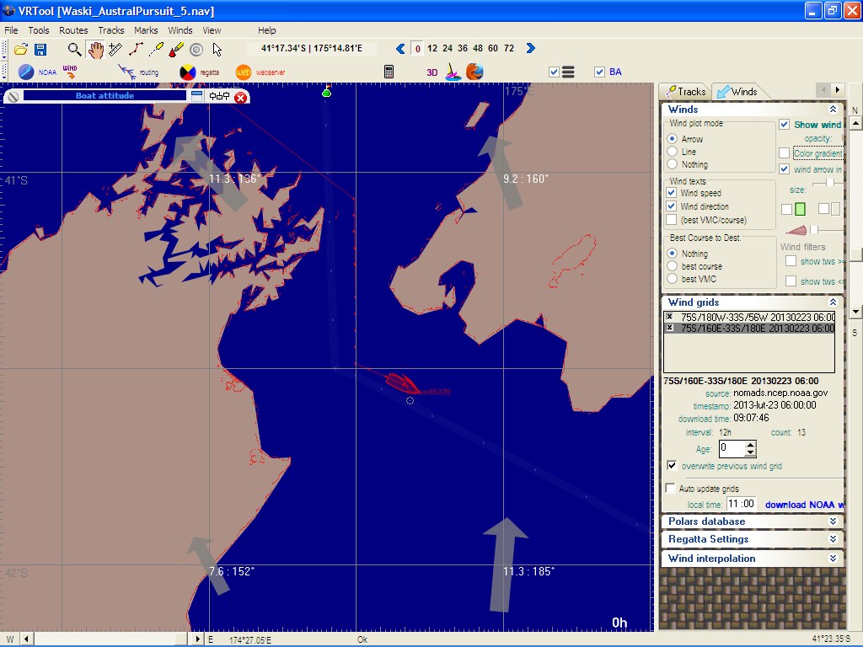
Task: Select the light green color swatch
Action: tap(800, 209)
